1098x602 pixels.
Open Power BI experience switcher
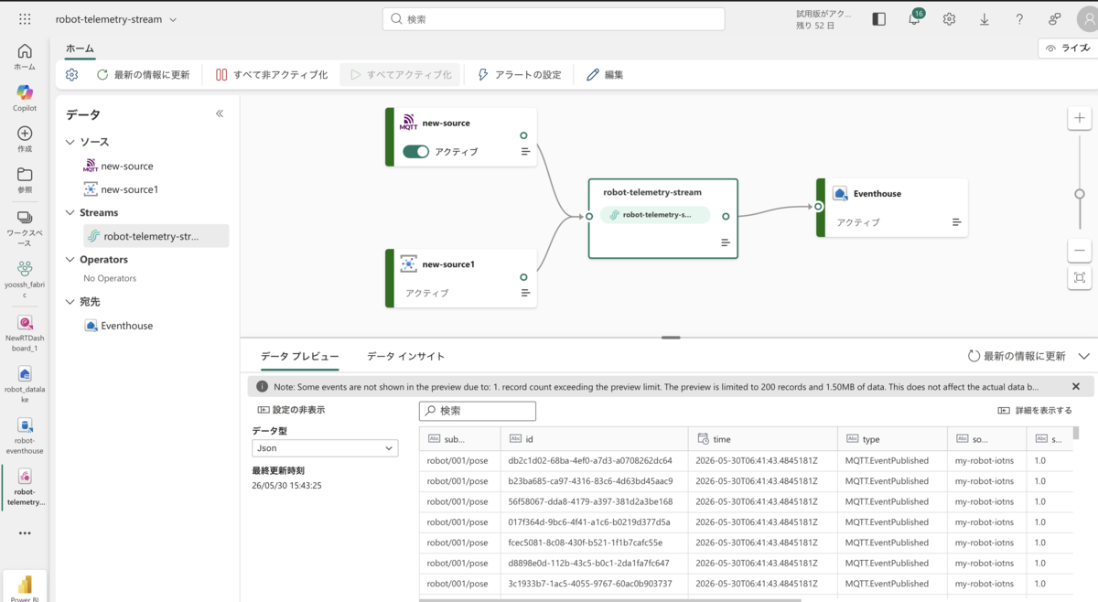25,586
